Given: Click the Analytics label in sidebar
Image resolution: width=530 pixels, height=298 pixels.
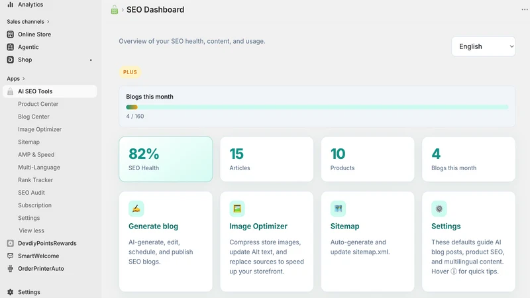Looking at the screenshot, I should [30, 5].
